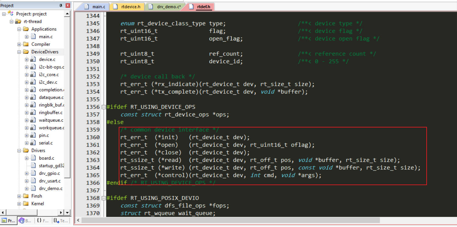
Task: Click the pin.c file icon
Action: (x=33, y=135)
